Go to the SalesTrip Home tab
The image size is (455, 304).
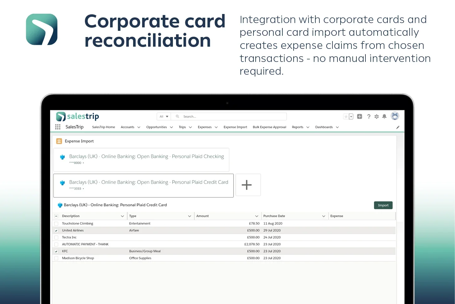click(104, 127)
